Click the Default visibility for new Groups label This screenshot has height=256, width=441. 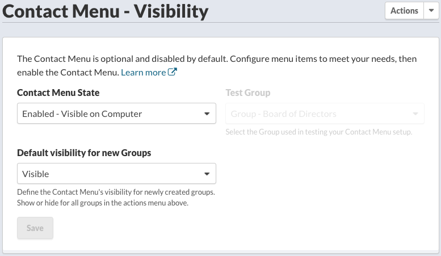coord(84,153)
